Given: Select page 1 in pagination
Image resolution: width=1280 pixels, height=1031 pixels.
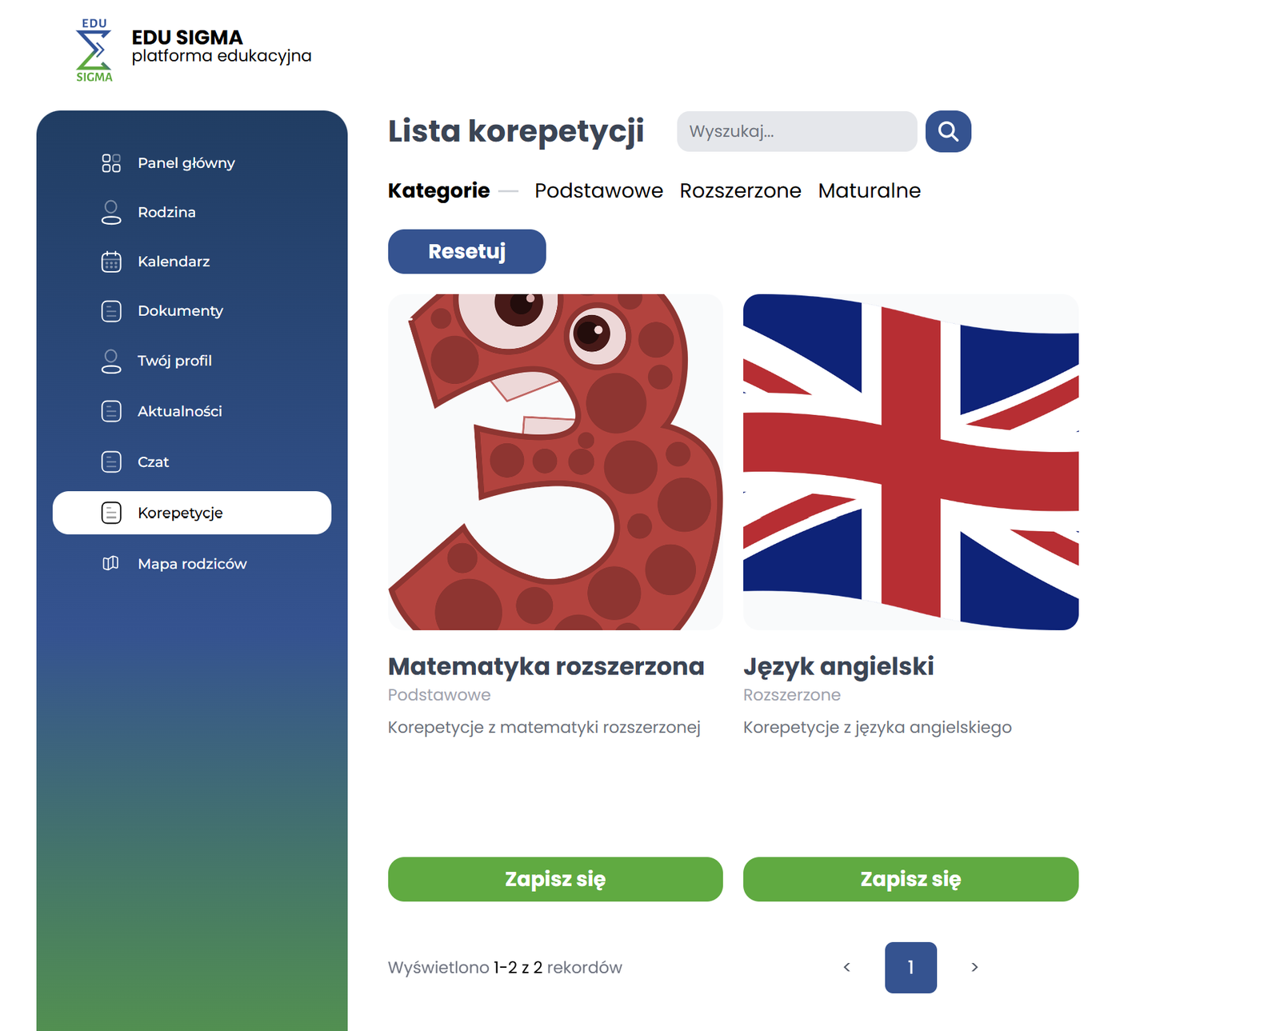Looking at the screenshot, I should [910, 967].
